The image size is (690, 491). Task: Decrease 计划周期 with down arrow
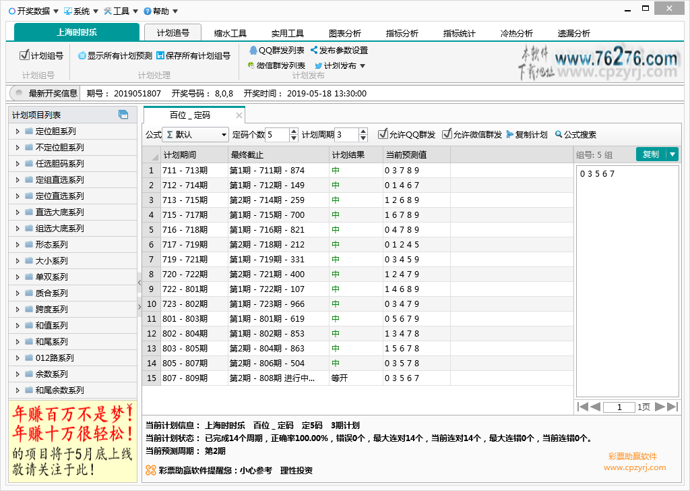coord(363,138)
